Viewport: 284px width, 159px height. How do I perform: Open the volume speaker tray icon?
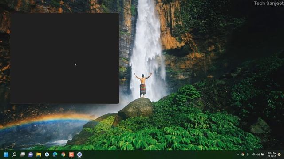coord(258,155)
